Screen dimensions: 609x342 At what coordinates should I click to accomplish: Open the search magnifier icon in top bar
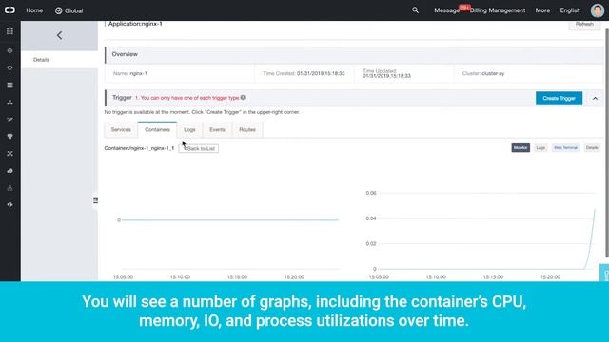point(415,10)
